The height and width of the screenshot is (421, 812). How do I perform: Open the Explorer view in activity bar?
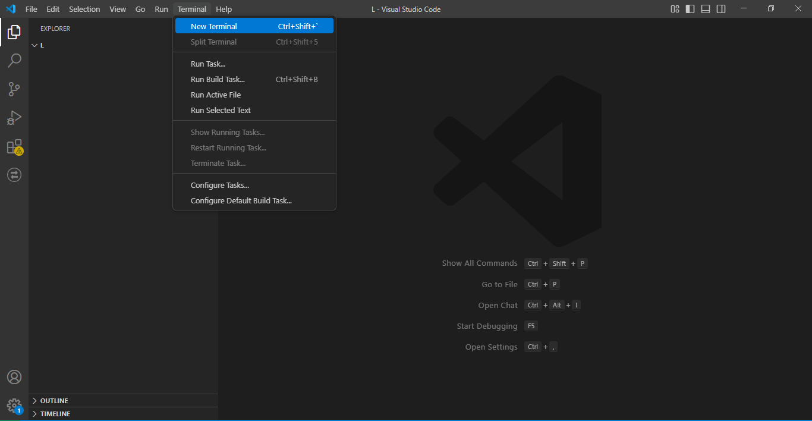click(14, 32)
